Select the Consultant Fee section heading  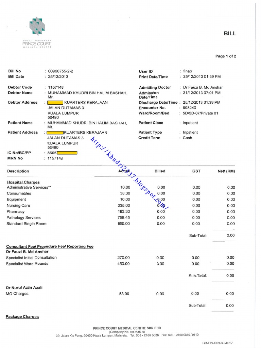[x=50, y=247]
